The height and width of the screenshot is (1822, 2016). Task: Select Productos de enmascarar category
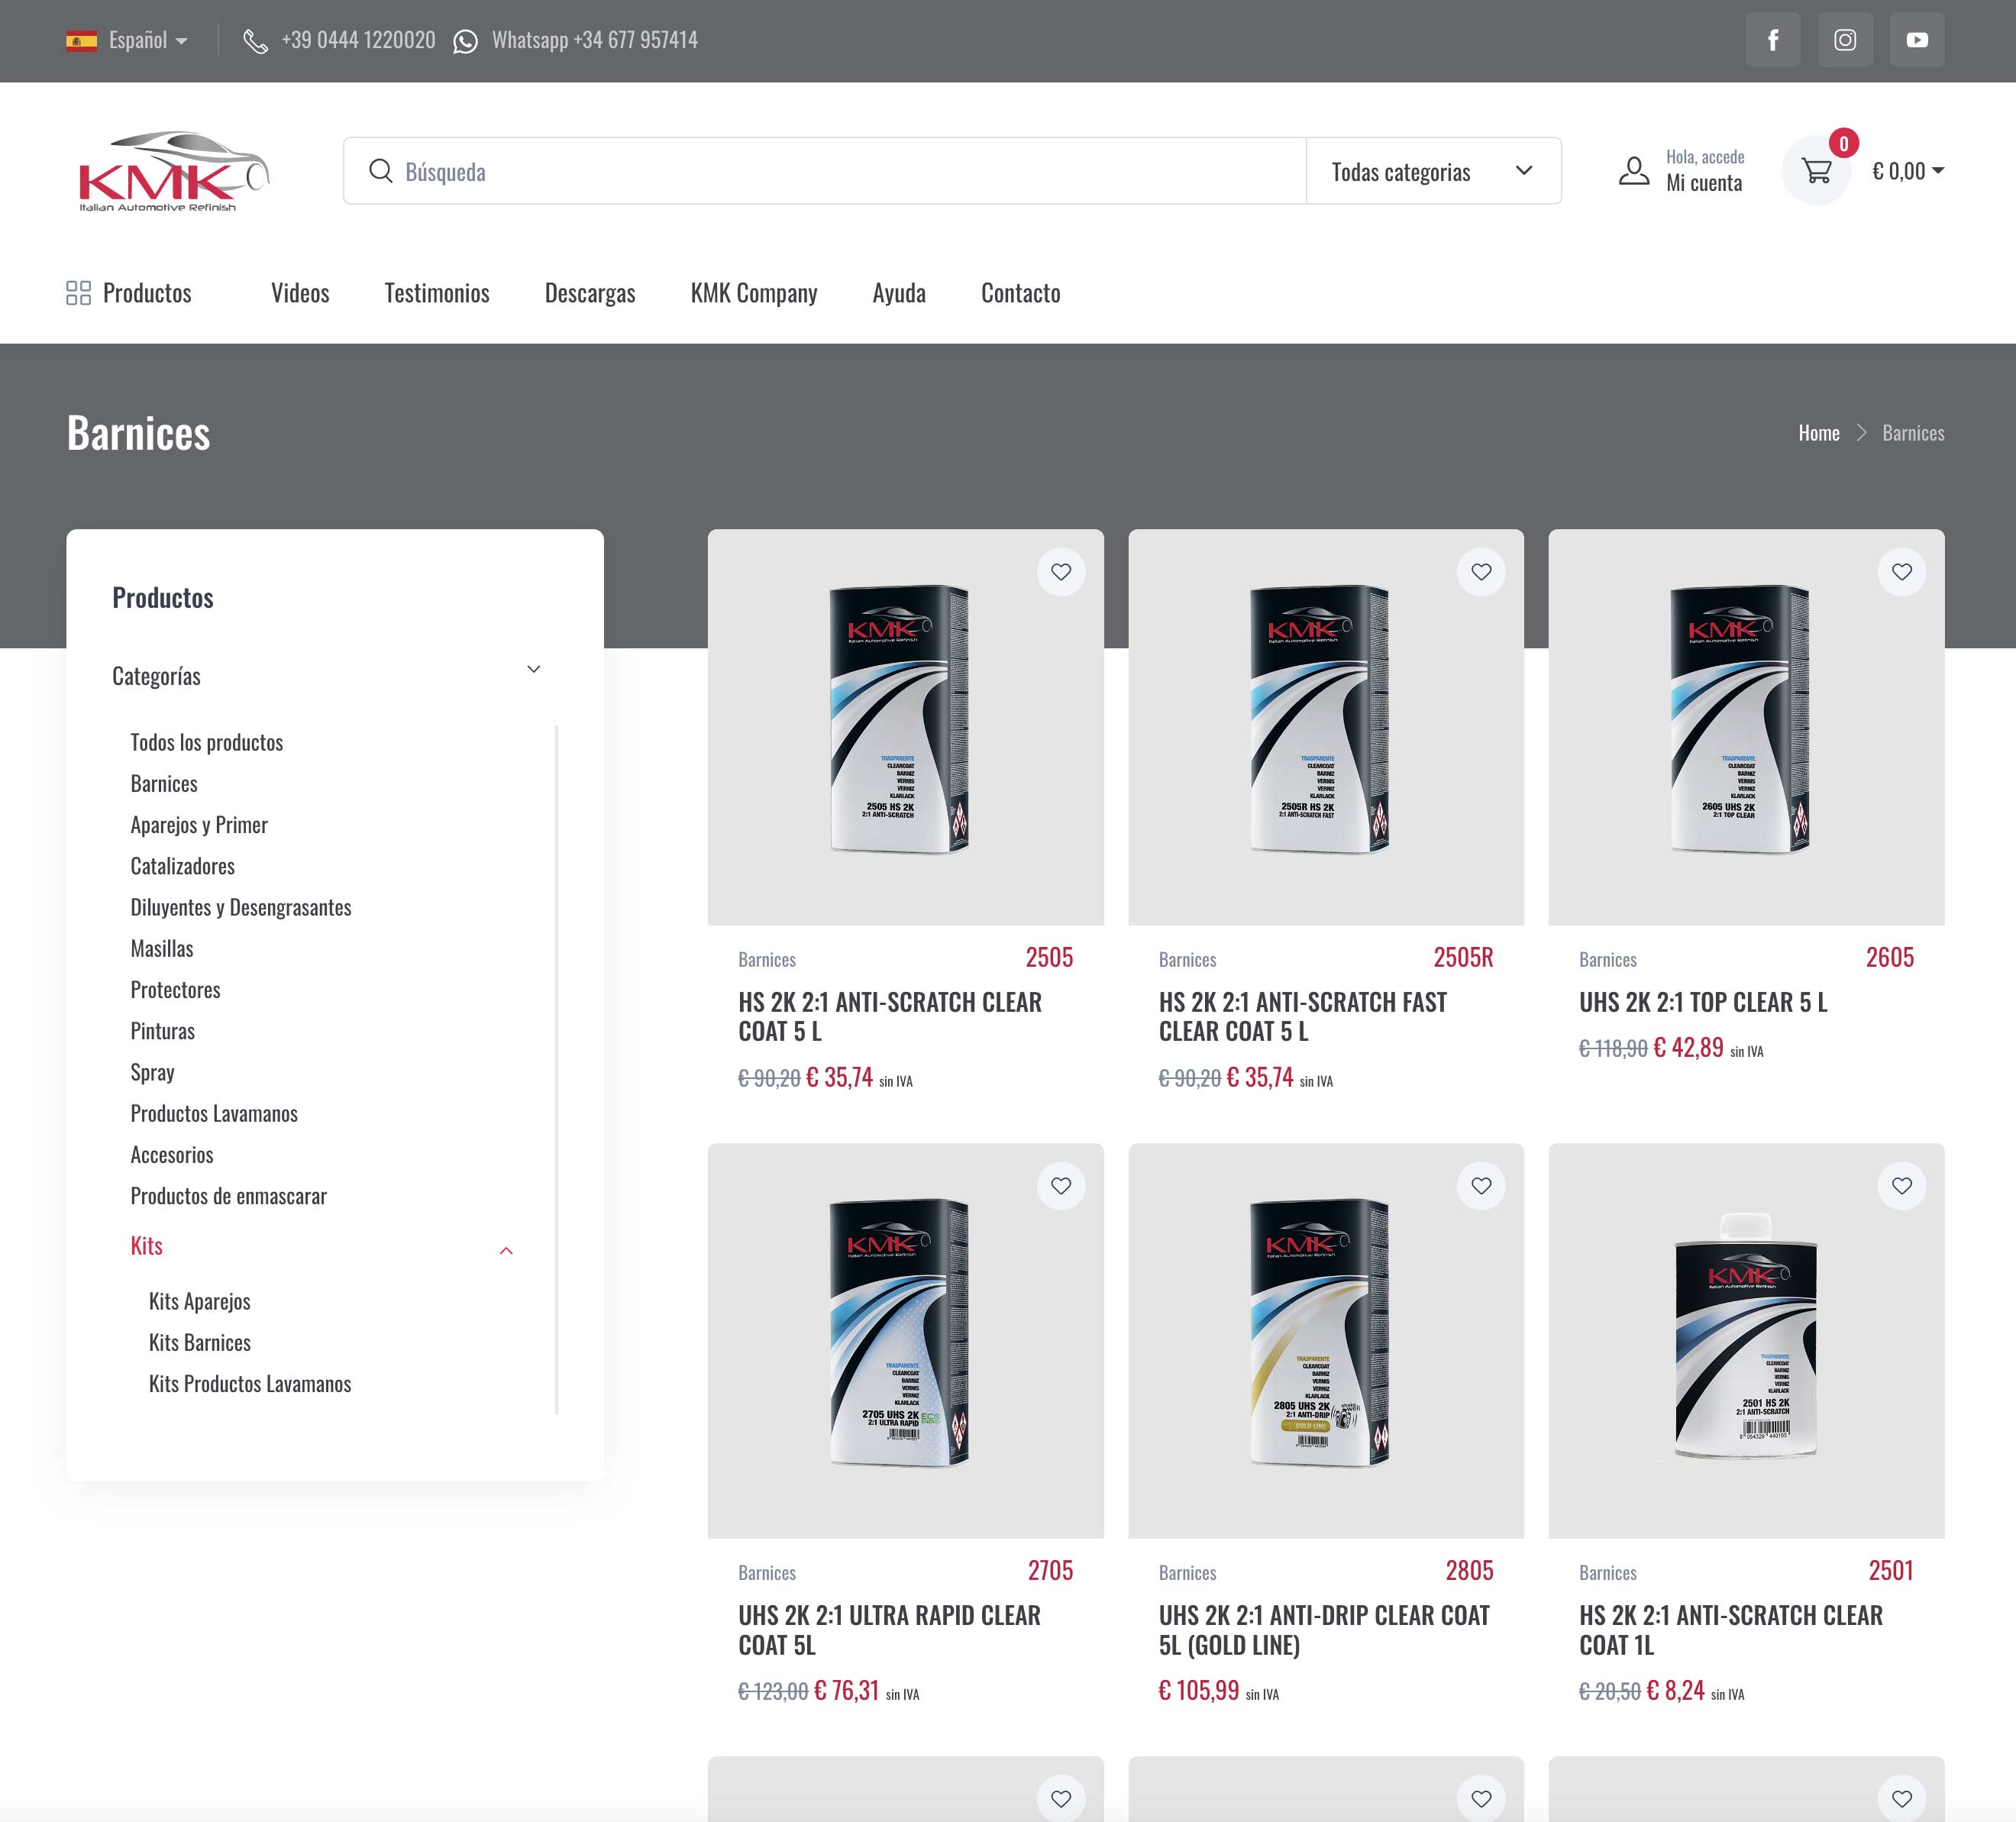229,1196
